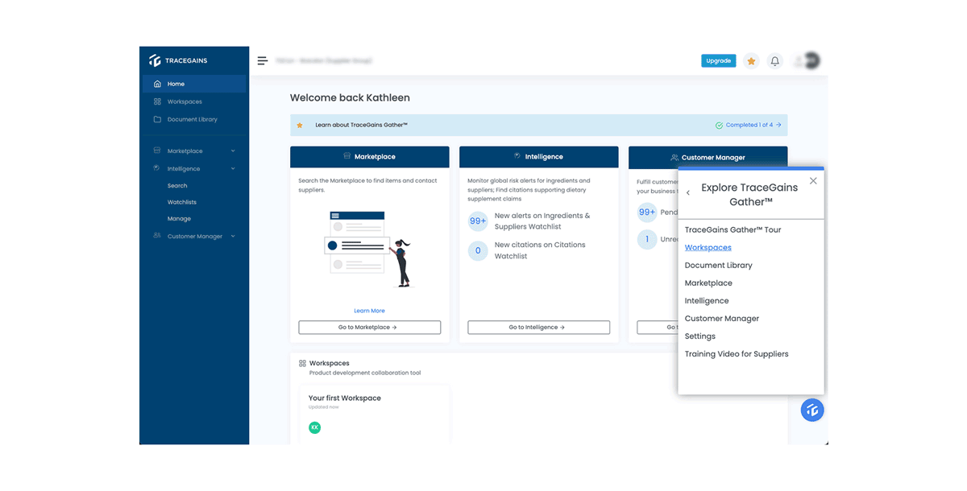This screenshot has width=967, height=491.
Task: Click the Intelligence card header
Action: (539, 156)
